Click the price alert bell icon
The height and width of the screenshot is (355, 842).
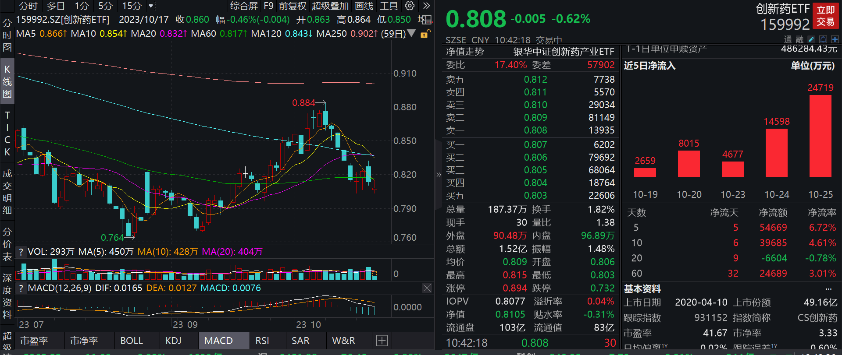[823, 39]
